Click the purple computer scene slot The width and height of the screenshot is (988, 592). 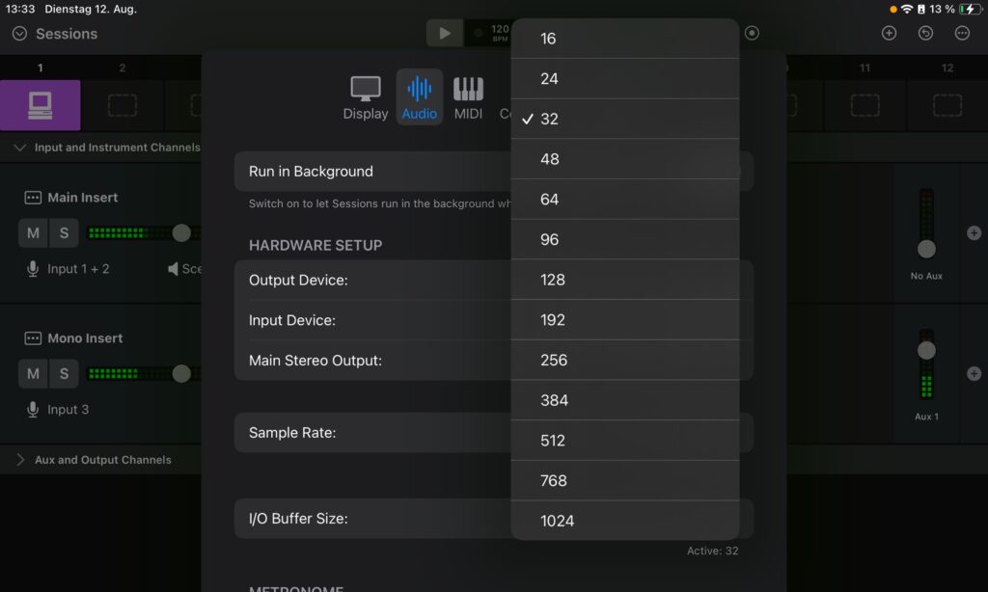click(x=40, y=105)
